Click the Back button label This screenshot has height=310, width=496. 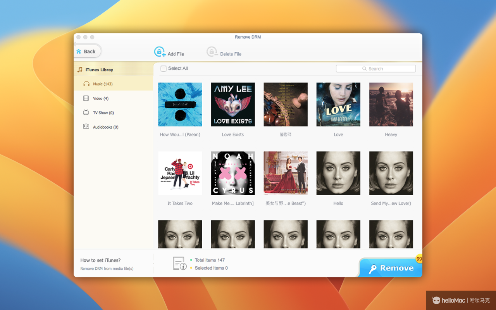point(90,52)
